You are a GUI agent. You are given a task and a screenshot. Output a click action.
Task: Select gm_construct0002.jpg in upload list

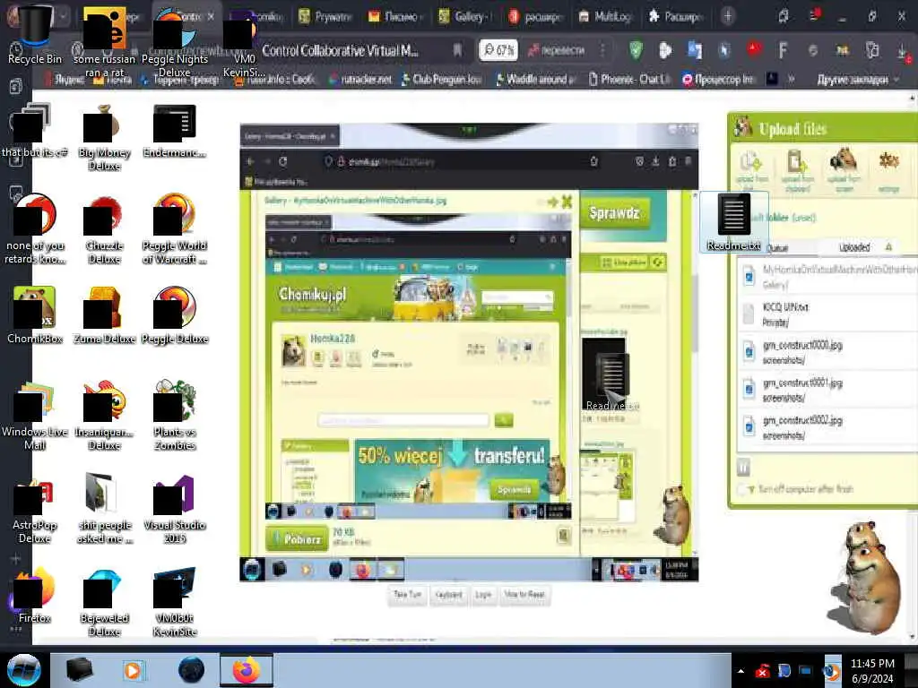(827, 427)
